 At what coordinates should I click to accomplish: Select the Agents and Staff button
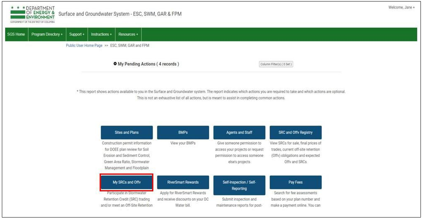click(x=239, y=132)
